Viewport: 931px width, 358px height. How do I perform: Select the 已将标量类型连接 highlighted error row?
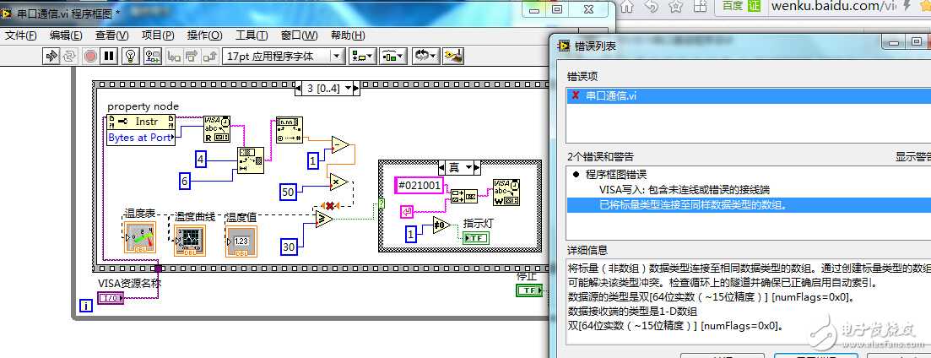click(749, 205)
